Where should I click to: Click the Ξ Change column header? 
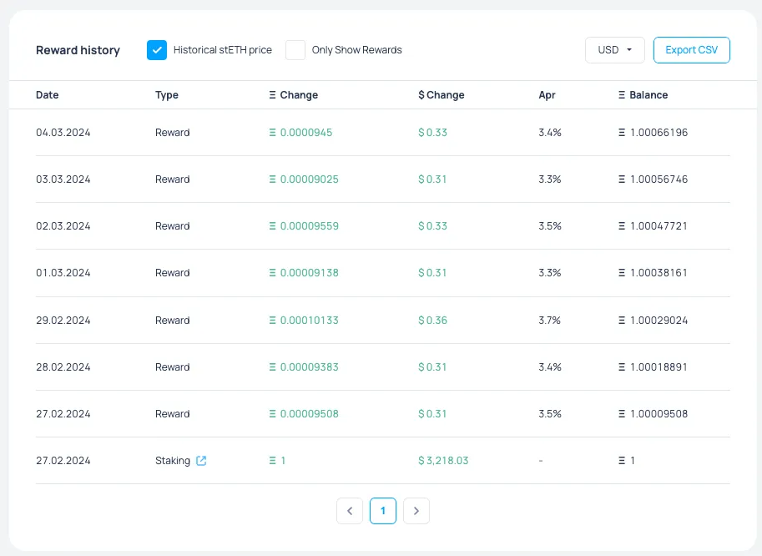point(294,95)
